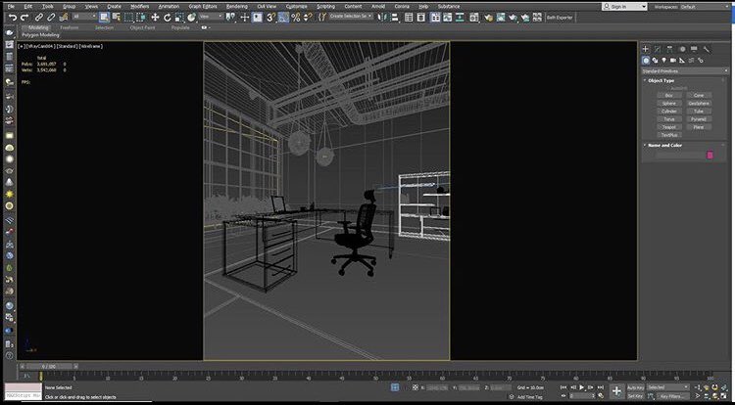Image resolution: width=735 pixels, height=405 pixels.
Task: Toggle the 3D Snaps button
Action: pos(270,18)
